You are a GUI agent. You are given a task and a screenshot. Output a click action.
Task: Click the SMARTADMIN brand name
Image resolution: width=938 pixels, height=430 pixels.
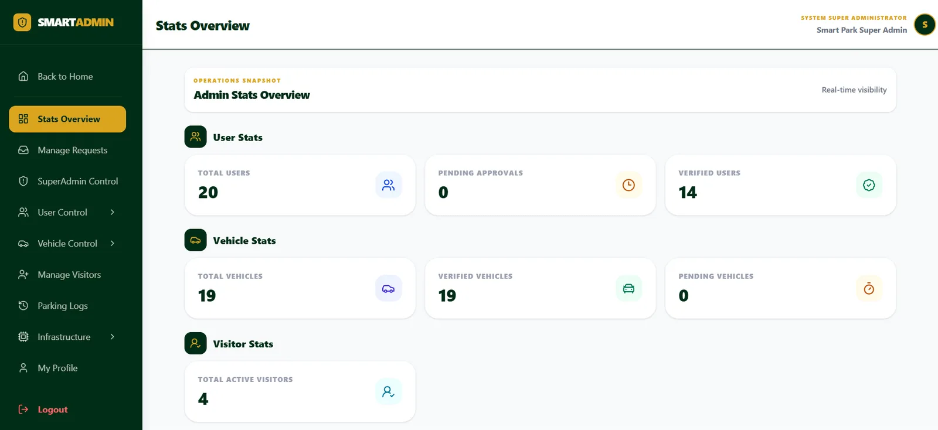coord(76,22)
